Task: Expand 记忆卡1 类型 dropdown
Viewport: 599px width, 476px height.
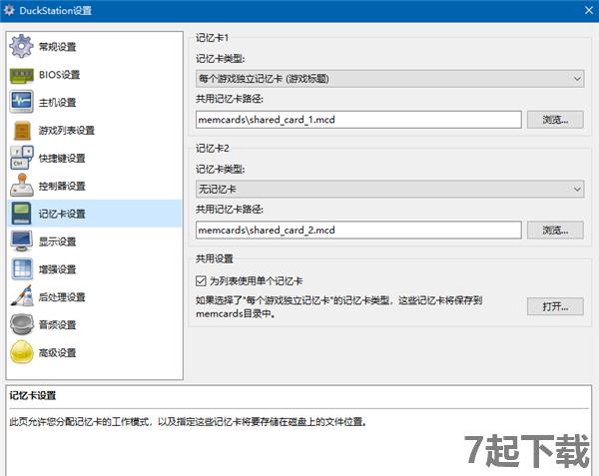Action: click(x=389, y=79)
